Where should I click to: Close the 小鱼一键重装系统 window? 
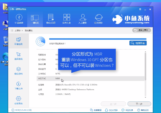[x=150, y=9]
